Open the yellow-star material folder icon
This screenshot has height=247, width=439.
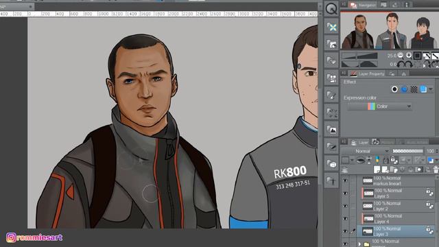[x=331, y=27]
